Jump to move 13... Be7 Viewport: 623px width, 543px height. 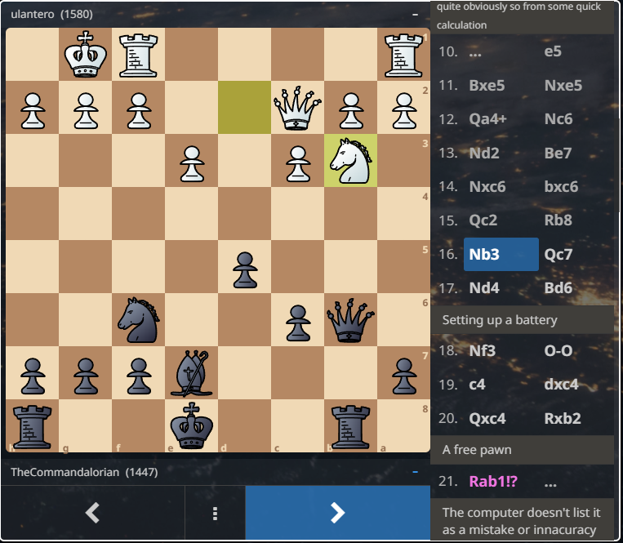click(x=558, y=153)
